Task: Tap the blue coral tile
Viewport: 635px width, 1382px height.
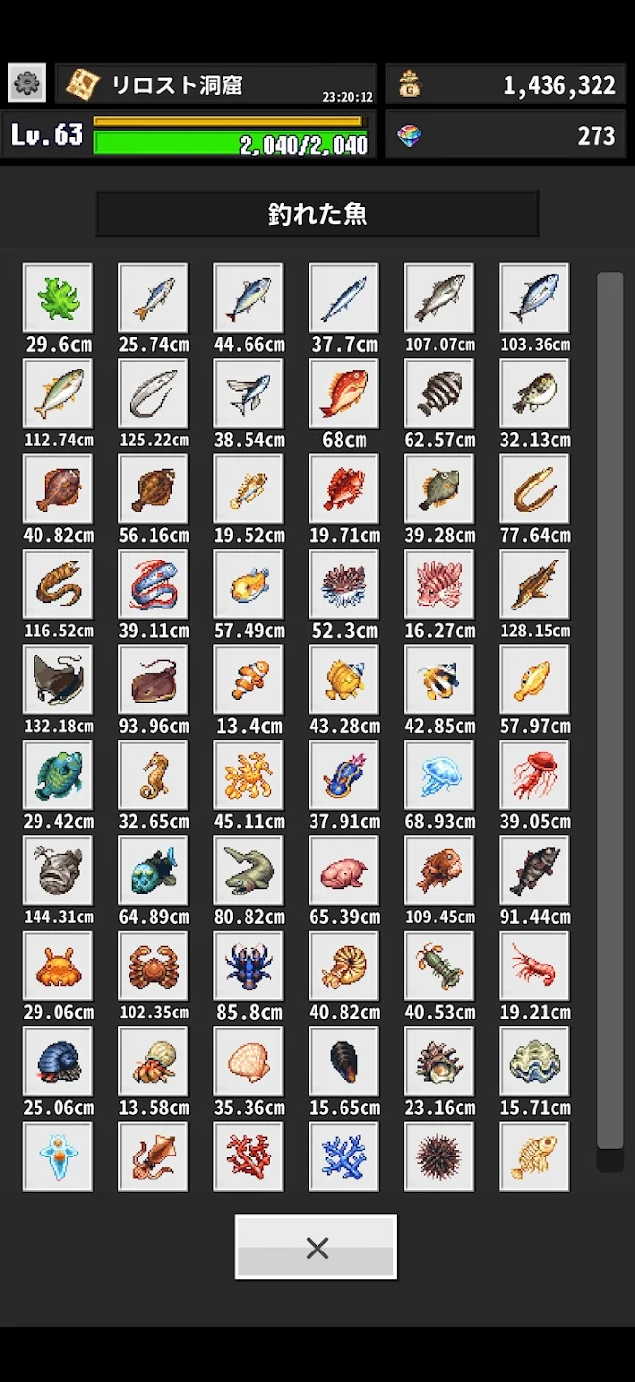Action: [343, 1156]
